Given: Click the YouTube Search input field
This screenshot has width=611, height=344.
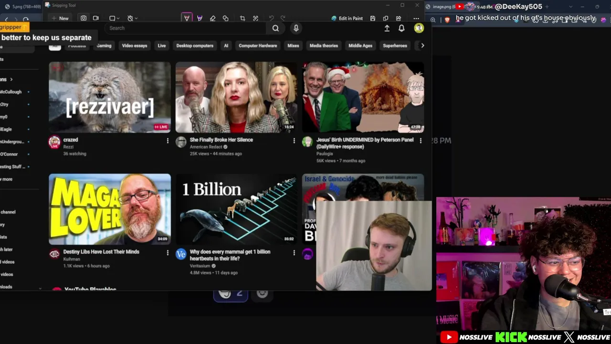Looking at the screenshot, I should pos(186,28).
